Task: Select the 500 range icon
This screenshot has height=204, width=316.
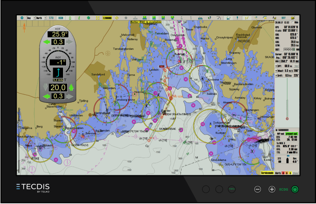Action: tap(154, 18)
